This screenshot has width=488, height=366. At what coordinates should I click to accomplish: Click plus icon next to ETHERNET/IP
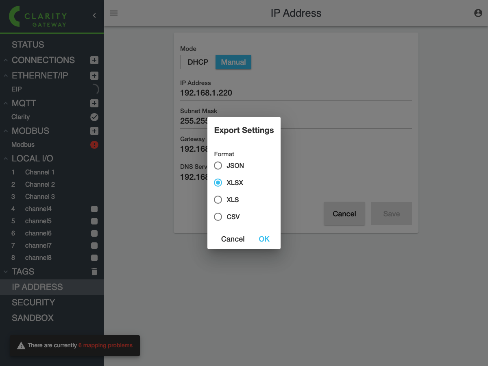pos(94,76)
